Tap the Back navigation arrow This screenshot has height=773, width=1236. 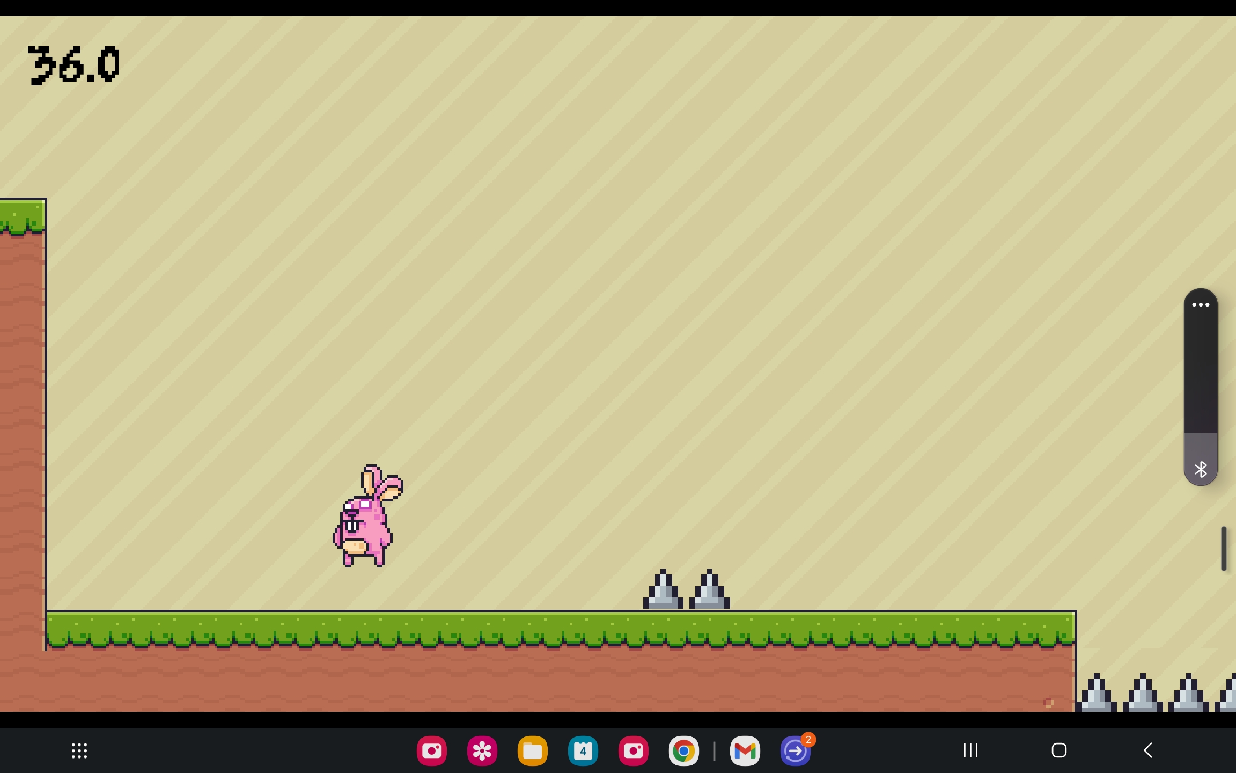[1147, 750]
